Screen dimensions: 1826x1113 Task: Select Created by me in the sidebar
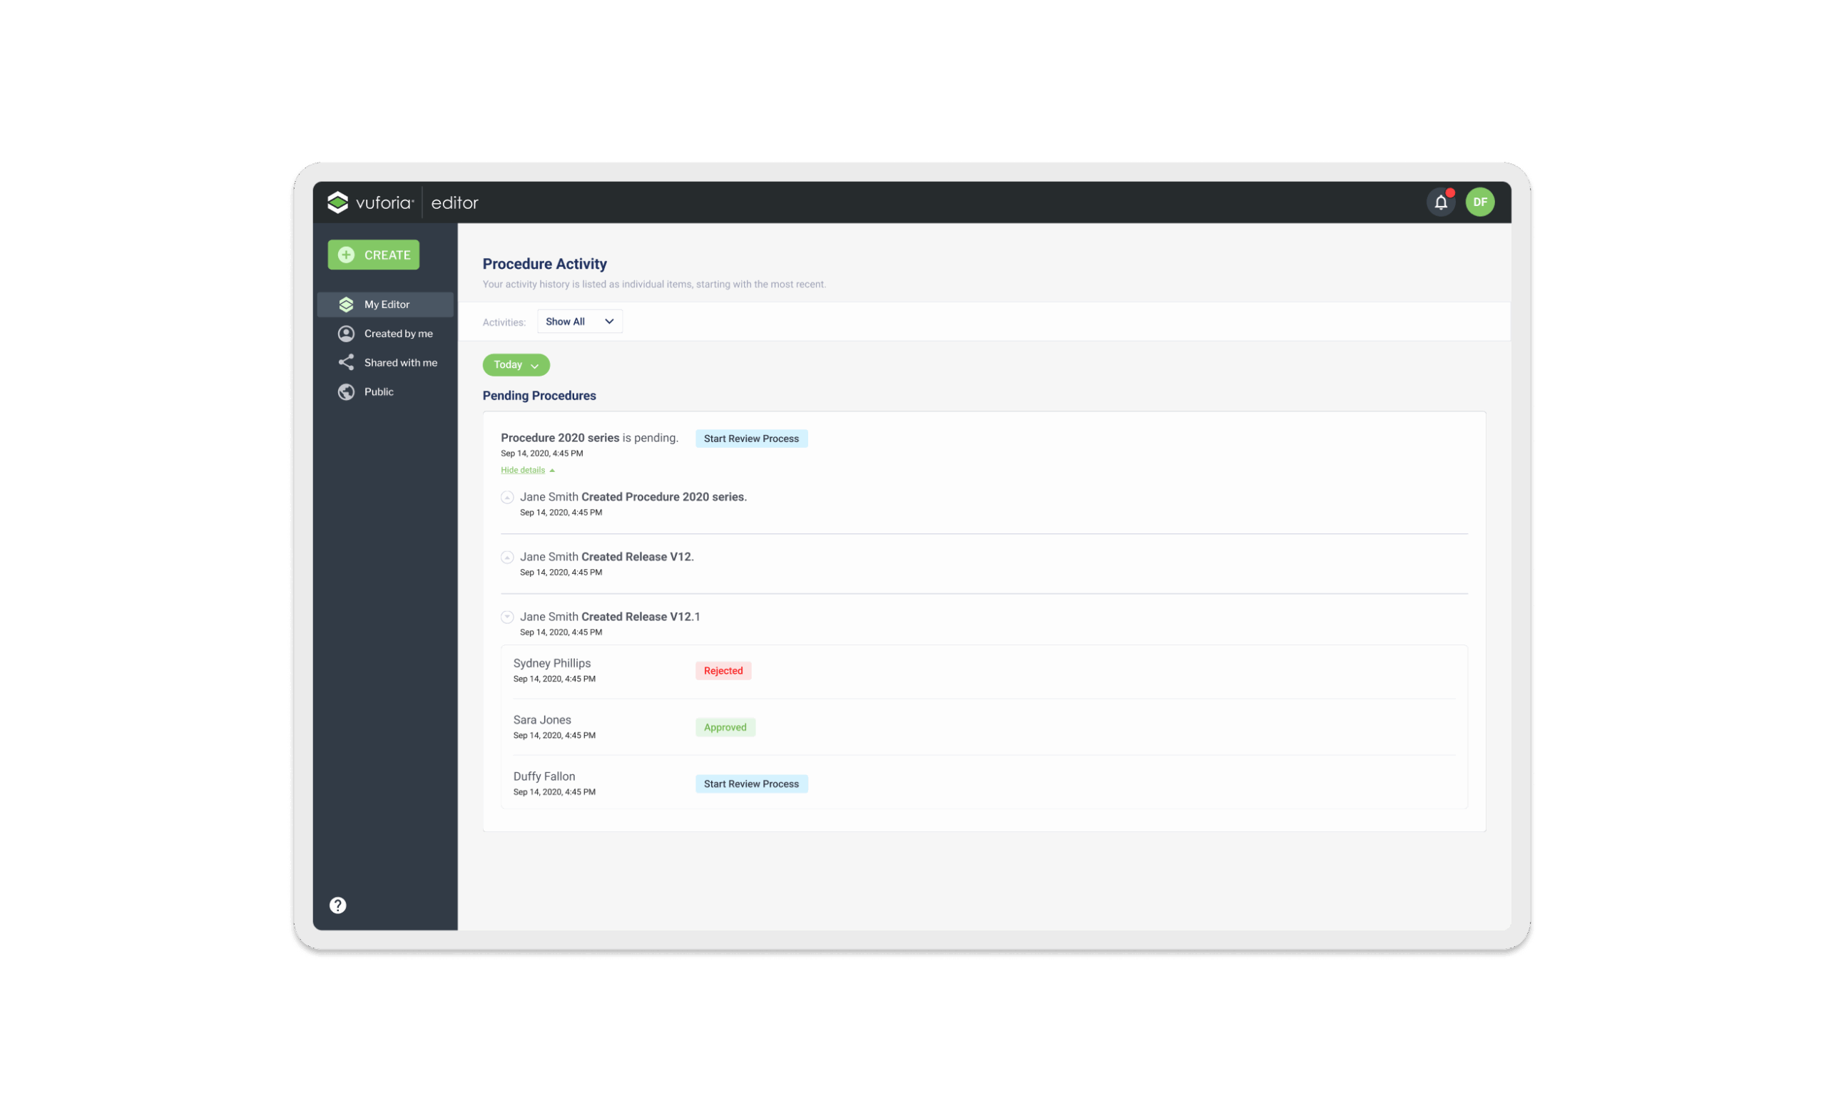click(398, 334)
